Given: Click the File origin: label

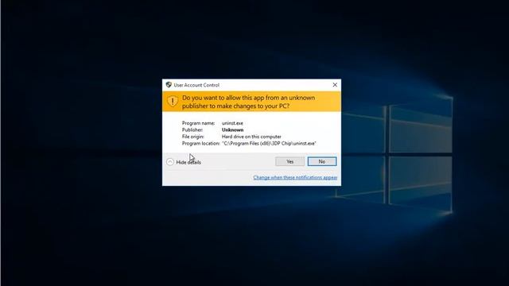Looking at the screenshot, I should tap(192, 137).
